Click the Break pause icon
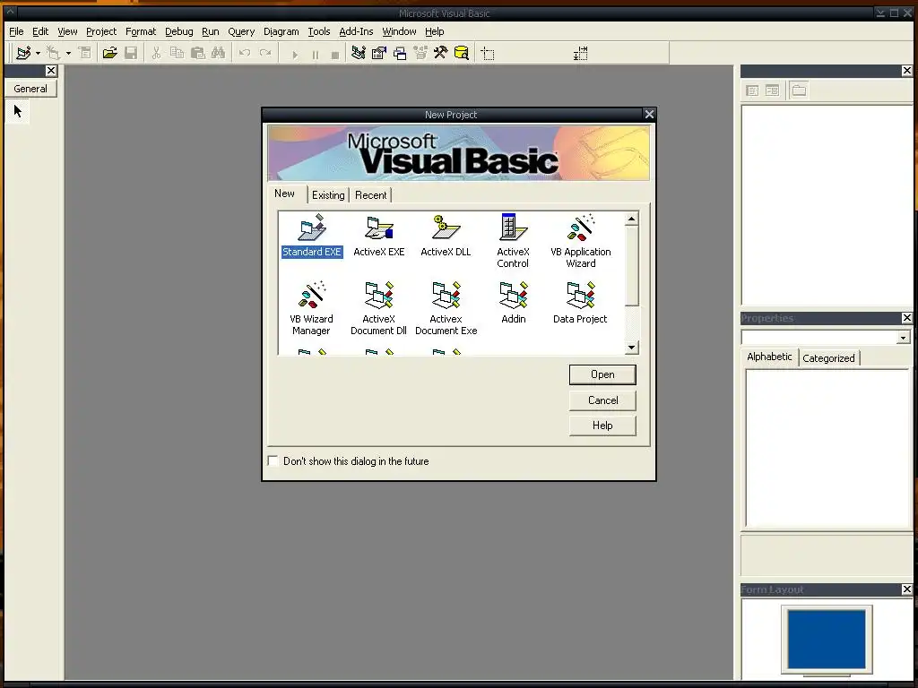Screen dimensions: 918x688 [x=316, y=55]
